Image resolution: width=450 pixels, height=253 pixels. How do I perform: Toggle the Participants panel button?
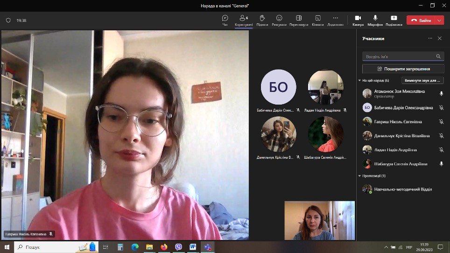tap(244, 21)
